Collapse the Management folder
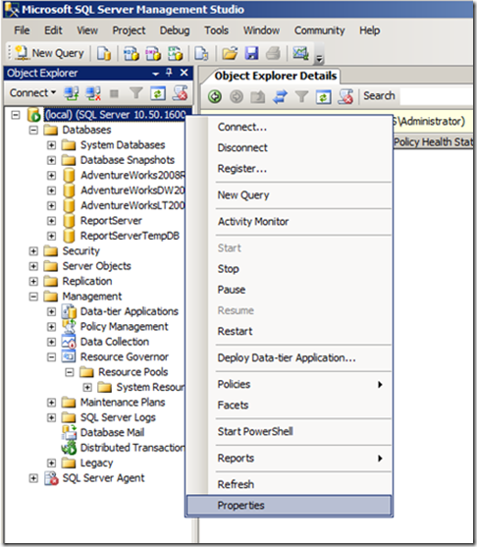Image resolution: width=477 pixels, height=547 pixels. [33, 297]
